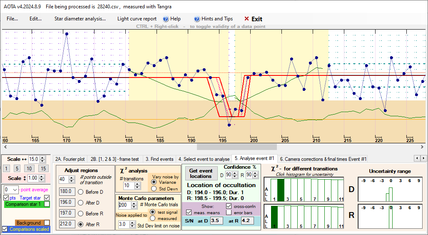
Task: Click the plot horizontal scrollbar thumb
Action: pyautogui.click(x=236, y=147)
